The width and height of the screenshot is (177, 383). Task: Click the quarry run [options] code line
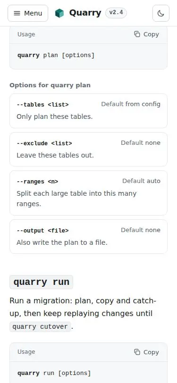coord(54,373)
